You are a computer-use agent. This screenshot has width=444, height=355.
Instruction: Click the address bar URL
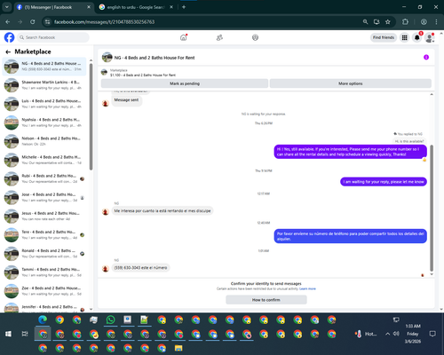pyautogui.click(x=104, y=22)
